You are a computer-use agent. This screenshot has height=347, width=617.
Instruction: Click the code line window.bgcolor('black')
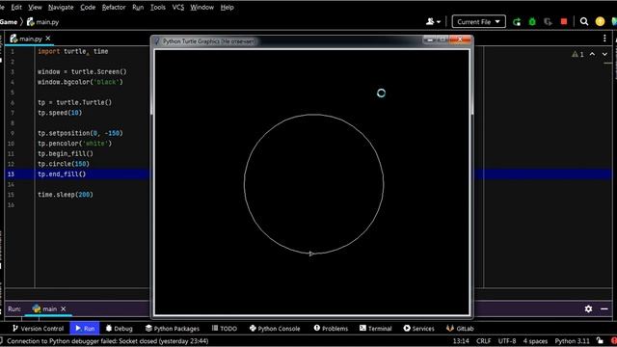(80, 82)
